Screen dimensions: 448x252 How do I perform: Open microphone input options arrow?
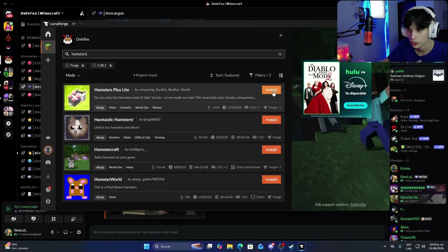click(58, 232)
